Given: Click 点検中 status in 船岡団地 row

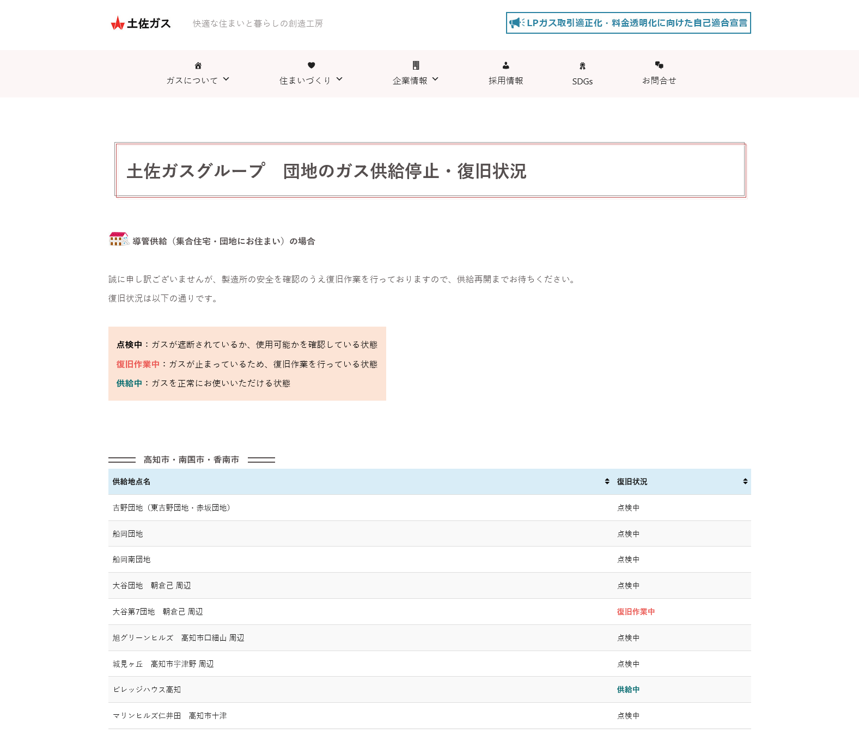Looking at the screenshot, I should [x=629, y=534].
